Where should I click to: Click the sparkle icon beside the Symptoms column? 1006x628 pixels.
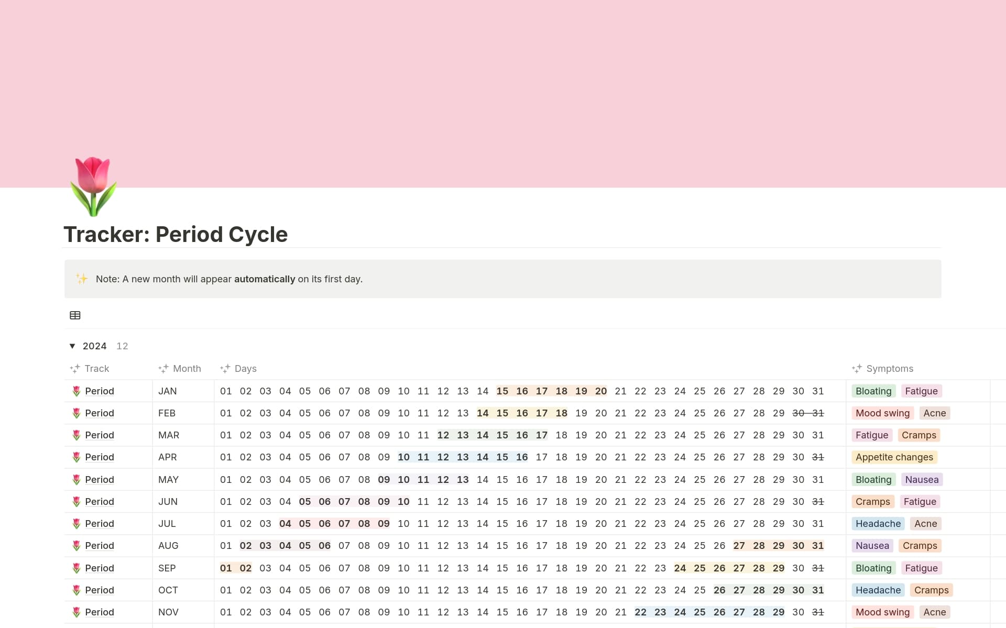(857, 368)
